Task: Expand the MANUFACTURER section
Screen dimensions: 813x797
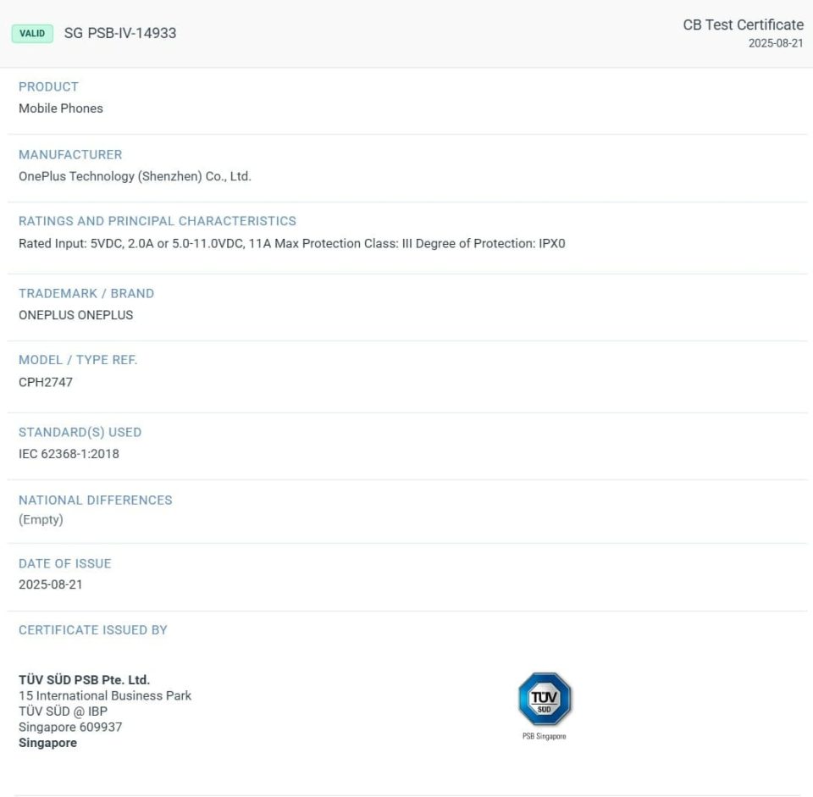Action: coord(70,154)
